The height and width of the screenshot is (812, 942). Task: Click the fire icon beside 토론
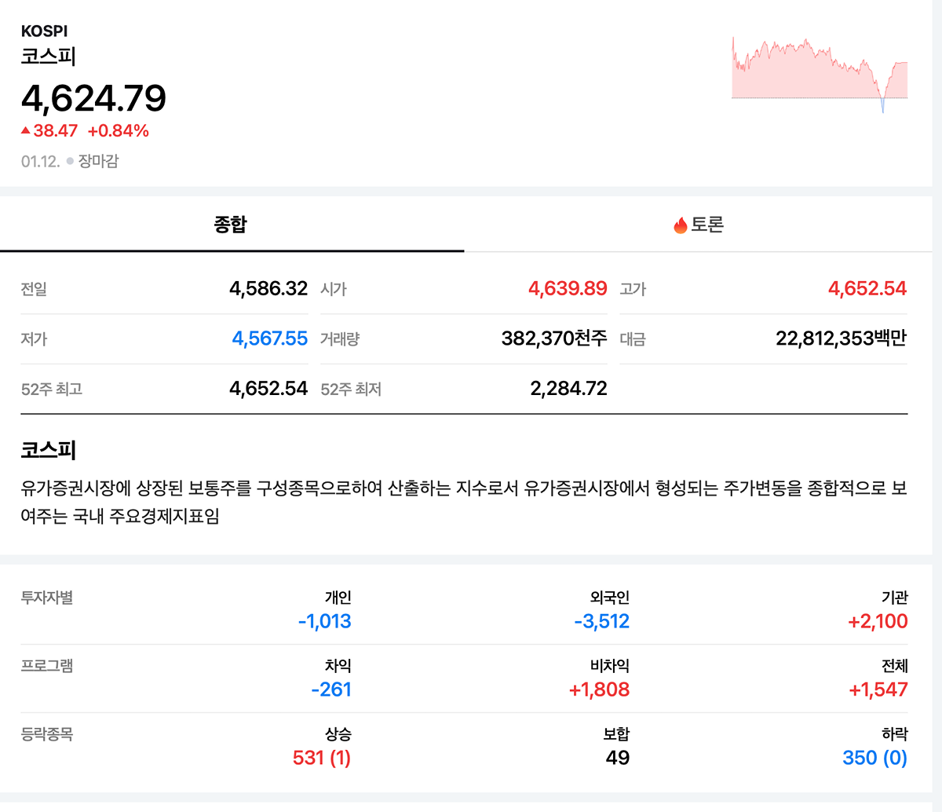pyautogui.click(x=680, y=226)
